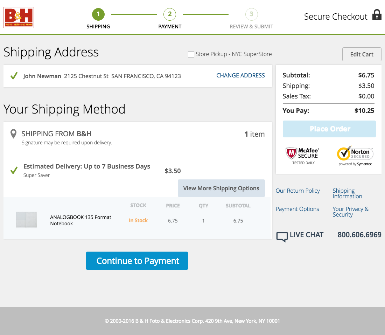Select the step 1 Shipping circle

coord(98,14)
